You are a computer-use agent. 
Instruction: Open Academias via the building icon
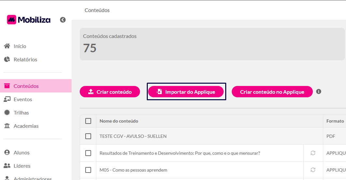(x=7, y=126)
